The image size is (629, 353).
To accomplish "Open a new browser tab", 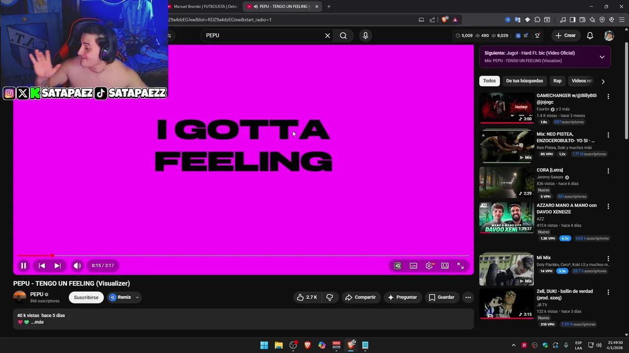I will coord(329,6).
